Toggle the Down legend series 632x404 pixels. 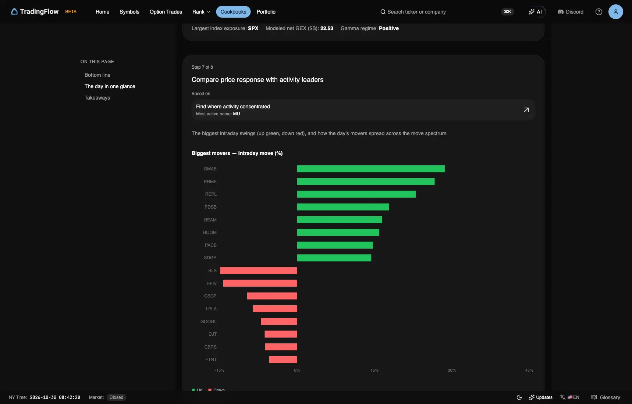216,390
